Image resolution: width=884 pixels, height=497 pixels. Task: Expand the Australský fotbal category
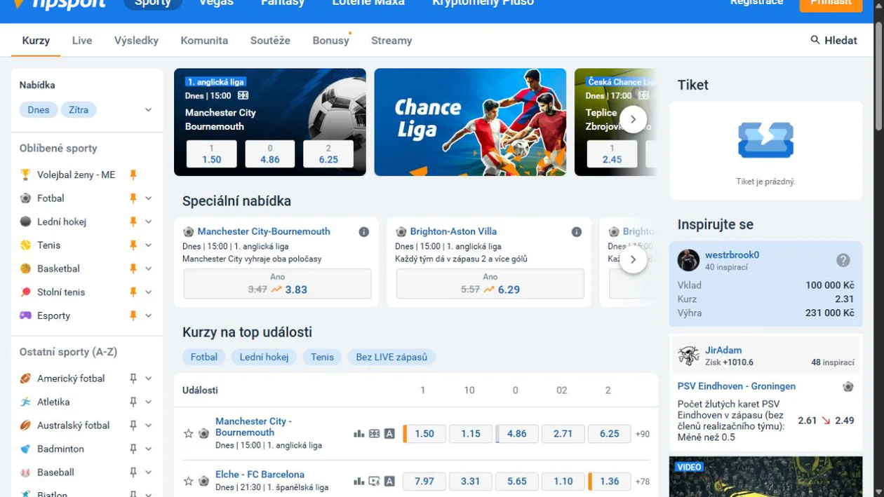(149, 425)
